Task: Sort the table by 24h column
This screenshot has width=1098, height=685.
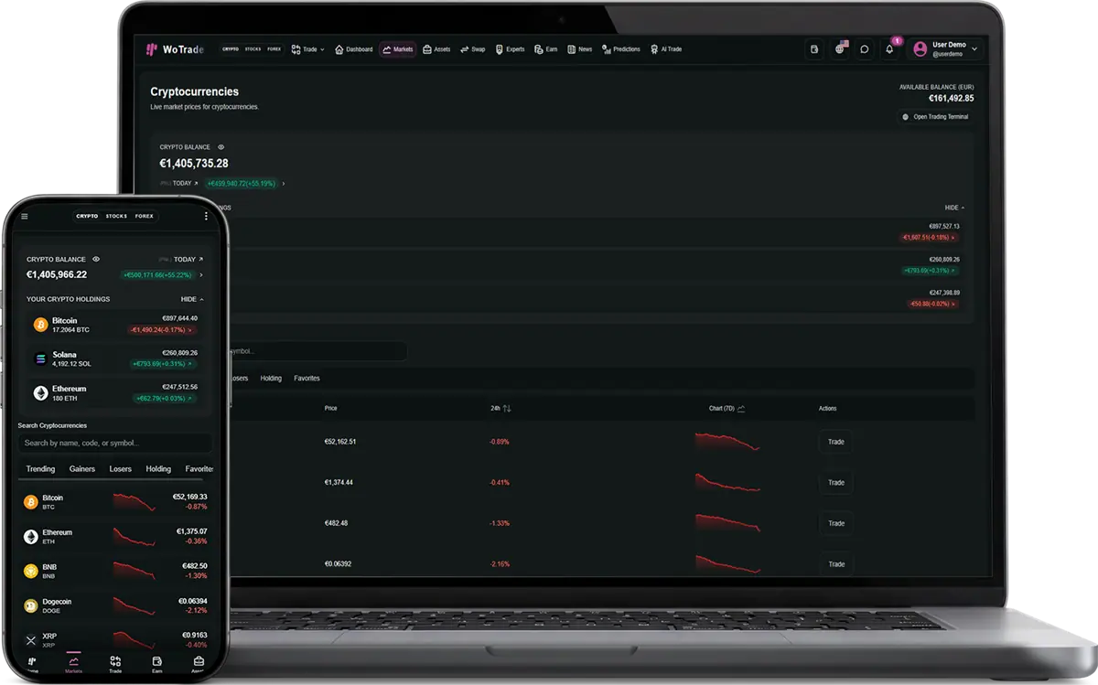Action: pos(501,409)
